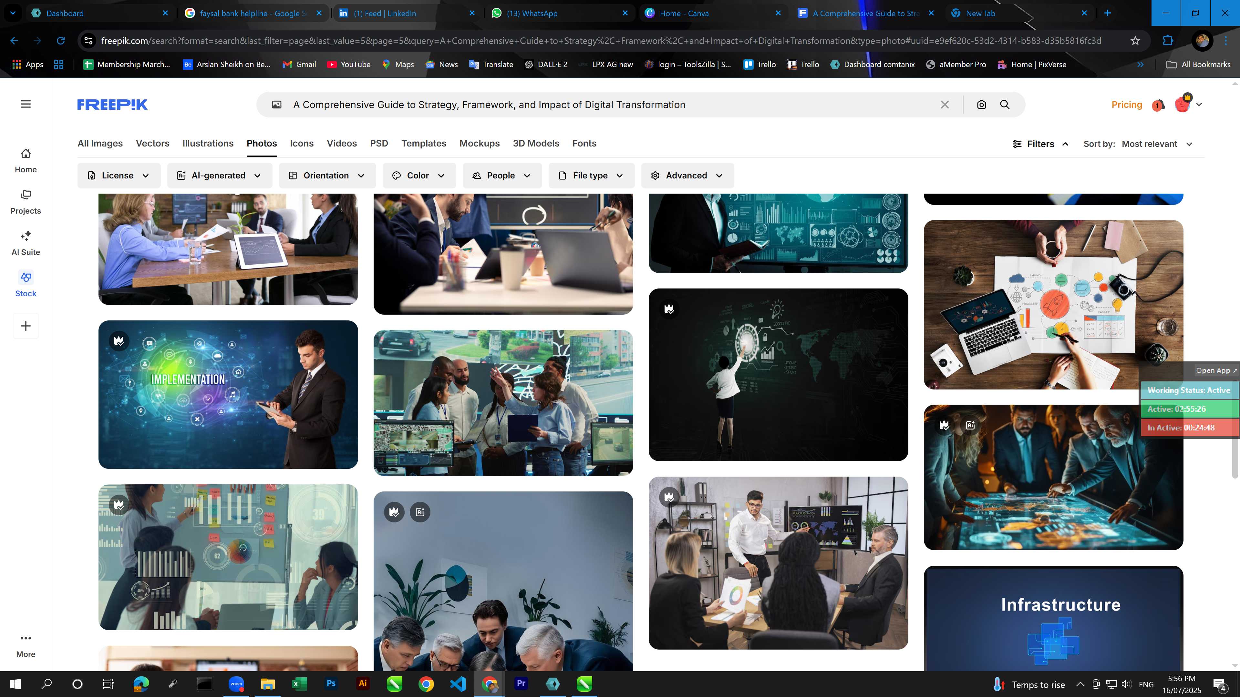Expand the People filter dropdown

pos(502,176)
